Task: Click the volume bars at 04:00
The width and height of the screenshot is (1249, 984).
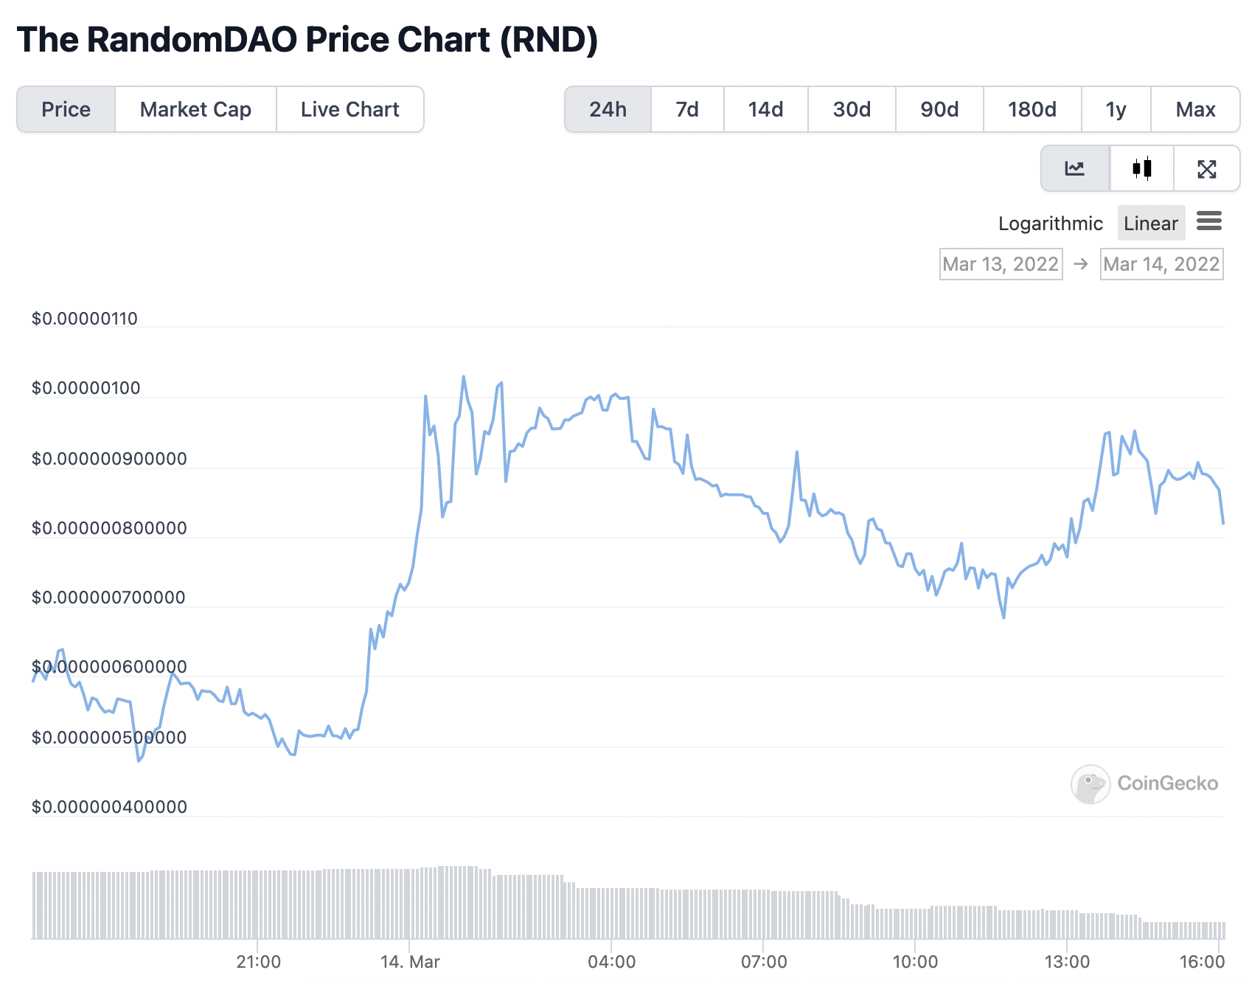Action: [610, 912]
